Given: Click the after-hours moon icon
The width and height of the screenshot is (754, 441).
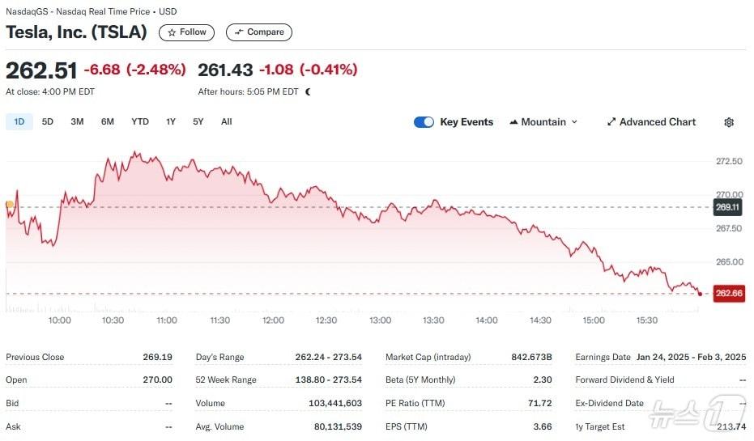Looking at the screenshot, I should [x=308, y=91].
